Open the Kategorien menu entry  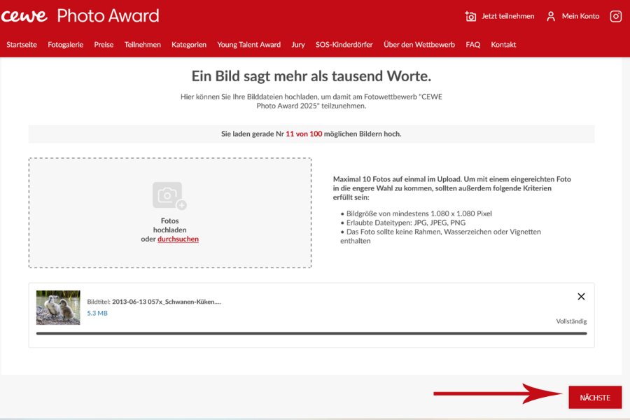[x=189, y=45]
